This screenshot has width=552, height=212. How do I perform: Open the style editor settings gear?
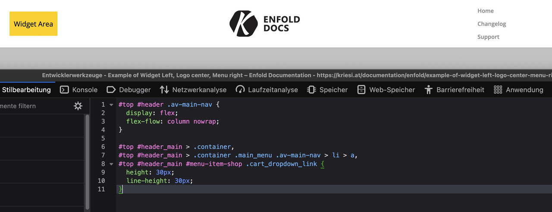point(78,106)
